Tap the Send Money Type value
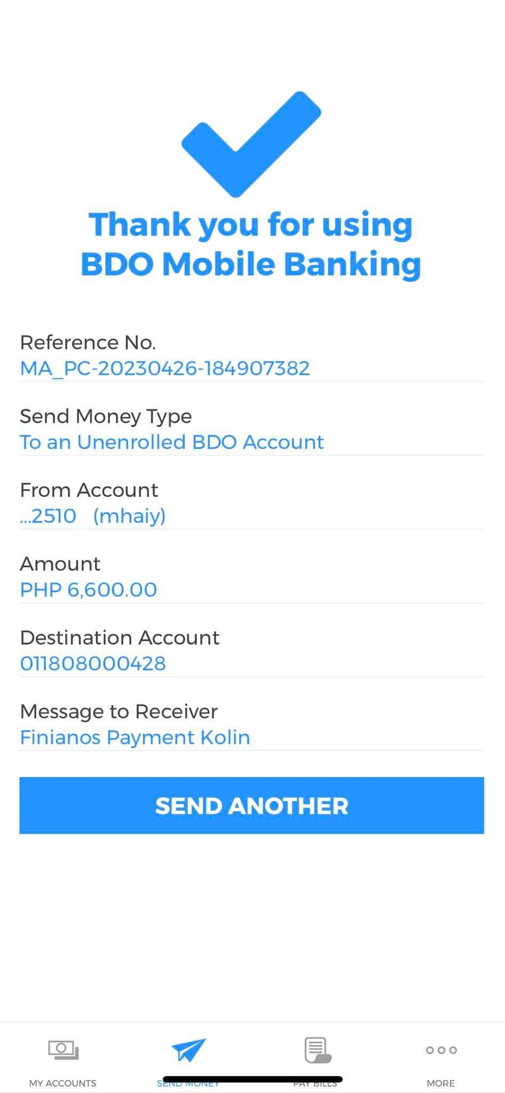The image size is (505, 1093). click(x=172, y=442)
